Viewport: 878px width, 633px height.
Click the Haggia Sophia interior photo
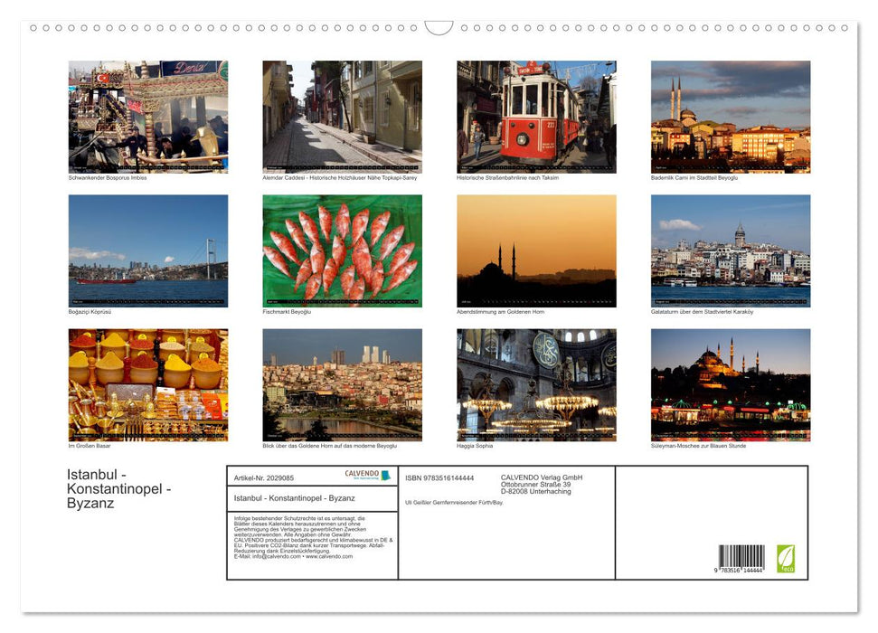pos(535,383)
